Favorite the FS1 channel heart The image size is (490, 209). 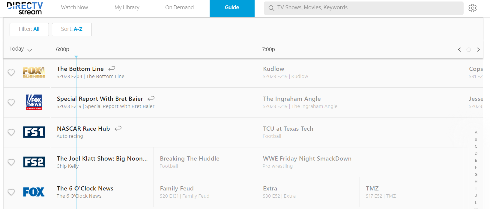[x=11, y=132]
